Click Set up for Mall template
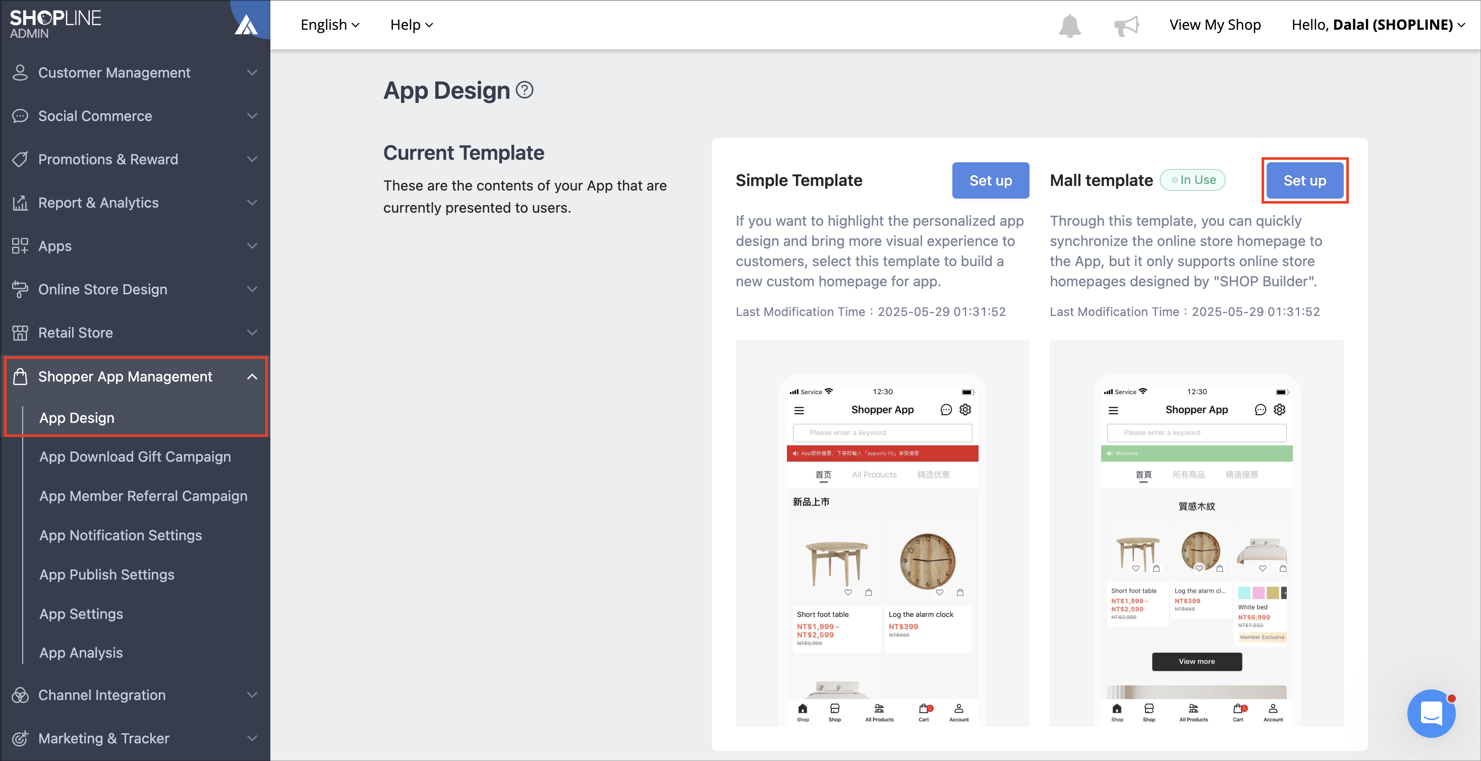 point(1304,180)
